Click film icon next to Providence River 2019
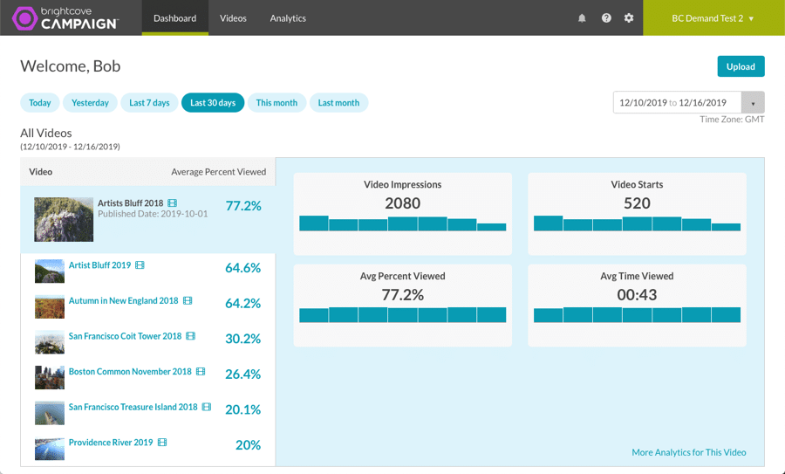 pos(162,443)
